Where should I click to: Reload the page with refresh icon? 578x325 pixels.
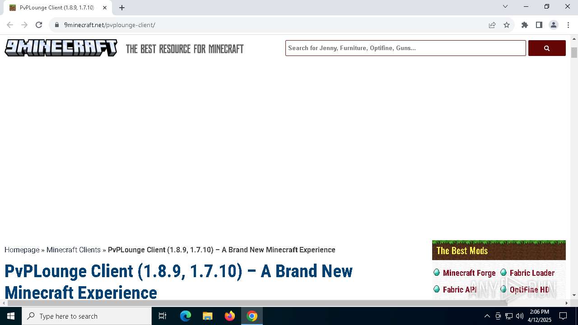click(39, 25)
